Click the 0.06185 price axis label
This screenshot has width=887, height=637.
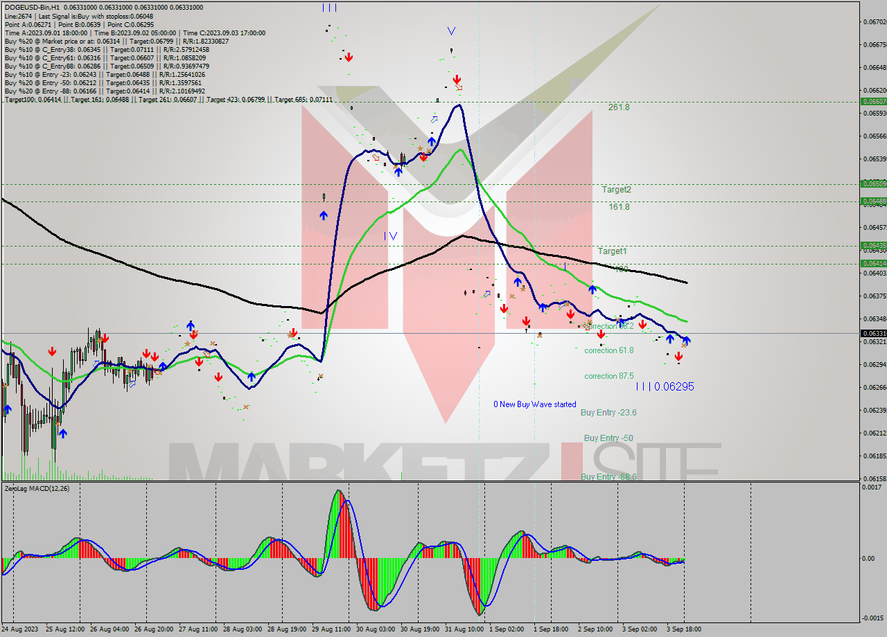(x=874, y=456)
